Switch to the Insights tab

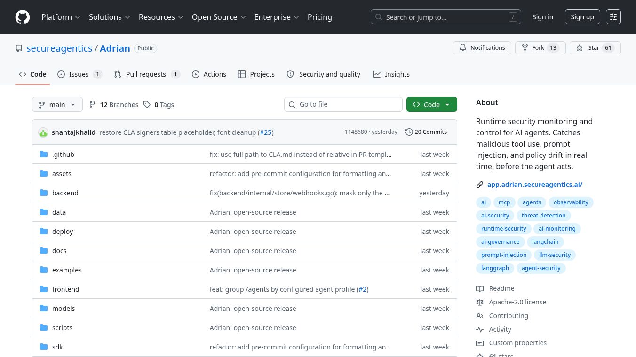(x=391, y=74)
